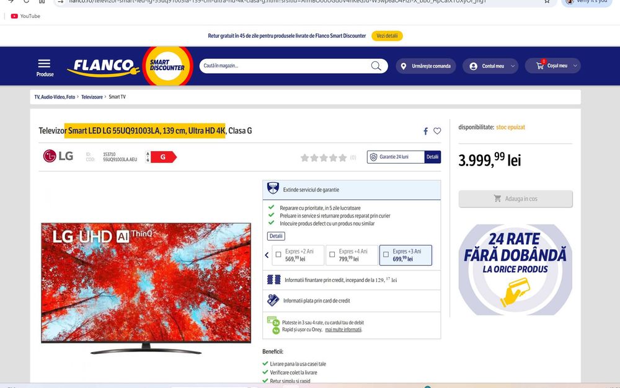The width and height of the screenshot is (620, 388).
Task: Click Informatii finantare prin credit
Action: pyautogui.click(x=340, y=280)
